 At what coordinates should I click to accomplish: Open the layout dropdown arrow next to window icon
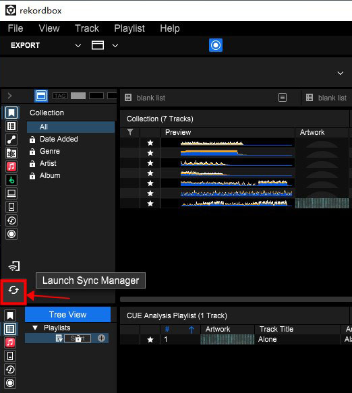coord(115,45)
